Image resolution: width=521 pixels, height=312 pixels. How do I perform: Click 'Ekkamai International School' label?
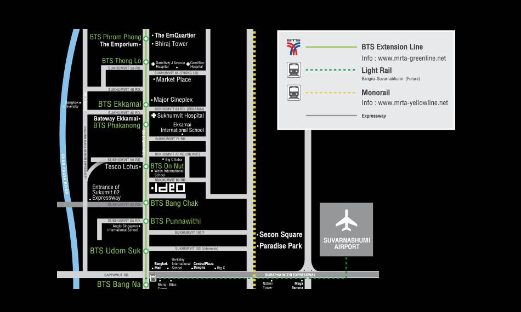pyautogui.click(x=182, y=128)
